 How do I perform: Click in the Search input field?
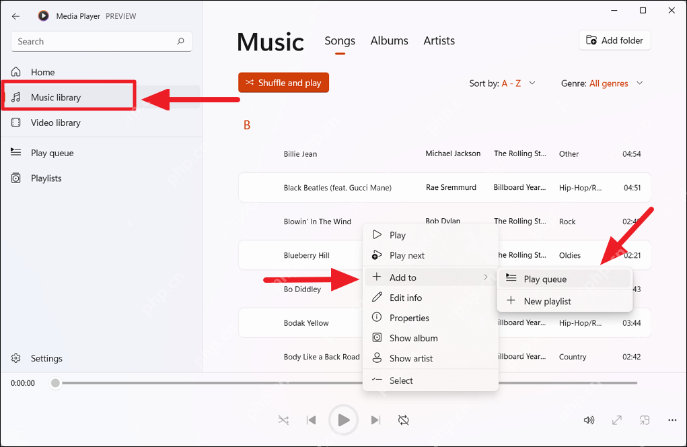pyautogui.click(x=101, y=41)
